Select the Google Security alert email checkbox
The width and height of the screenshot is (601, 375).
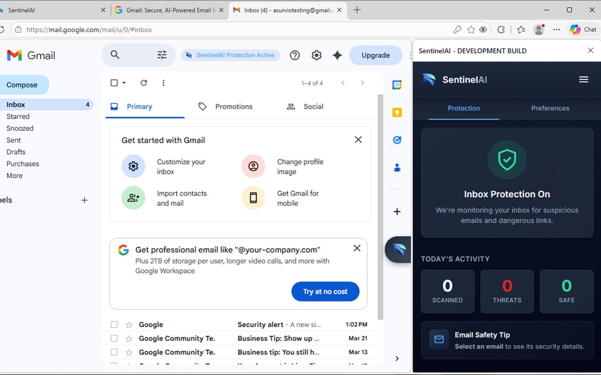[114, 324]
